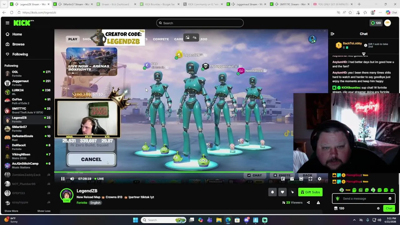Open the Edge browser profile icon
Image resolution: width=400 pixels, height=225 pixels.
coord(372,12)
